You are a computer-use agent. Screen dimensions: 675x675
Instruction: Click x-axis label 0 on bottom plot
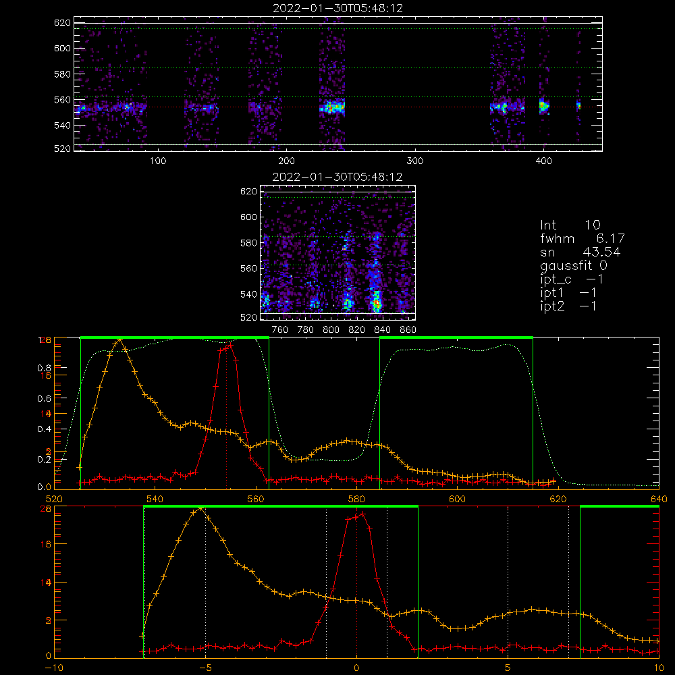click(356, 668)
